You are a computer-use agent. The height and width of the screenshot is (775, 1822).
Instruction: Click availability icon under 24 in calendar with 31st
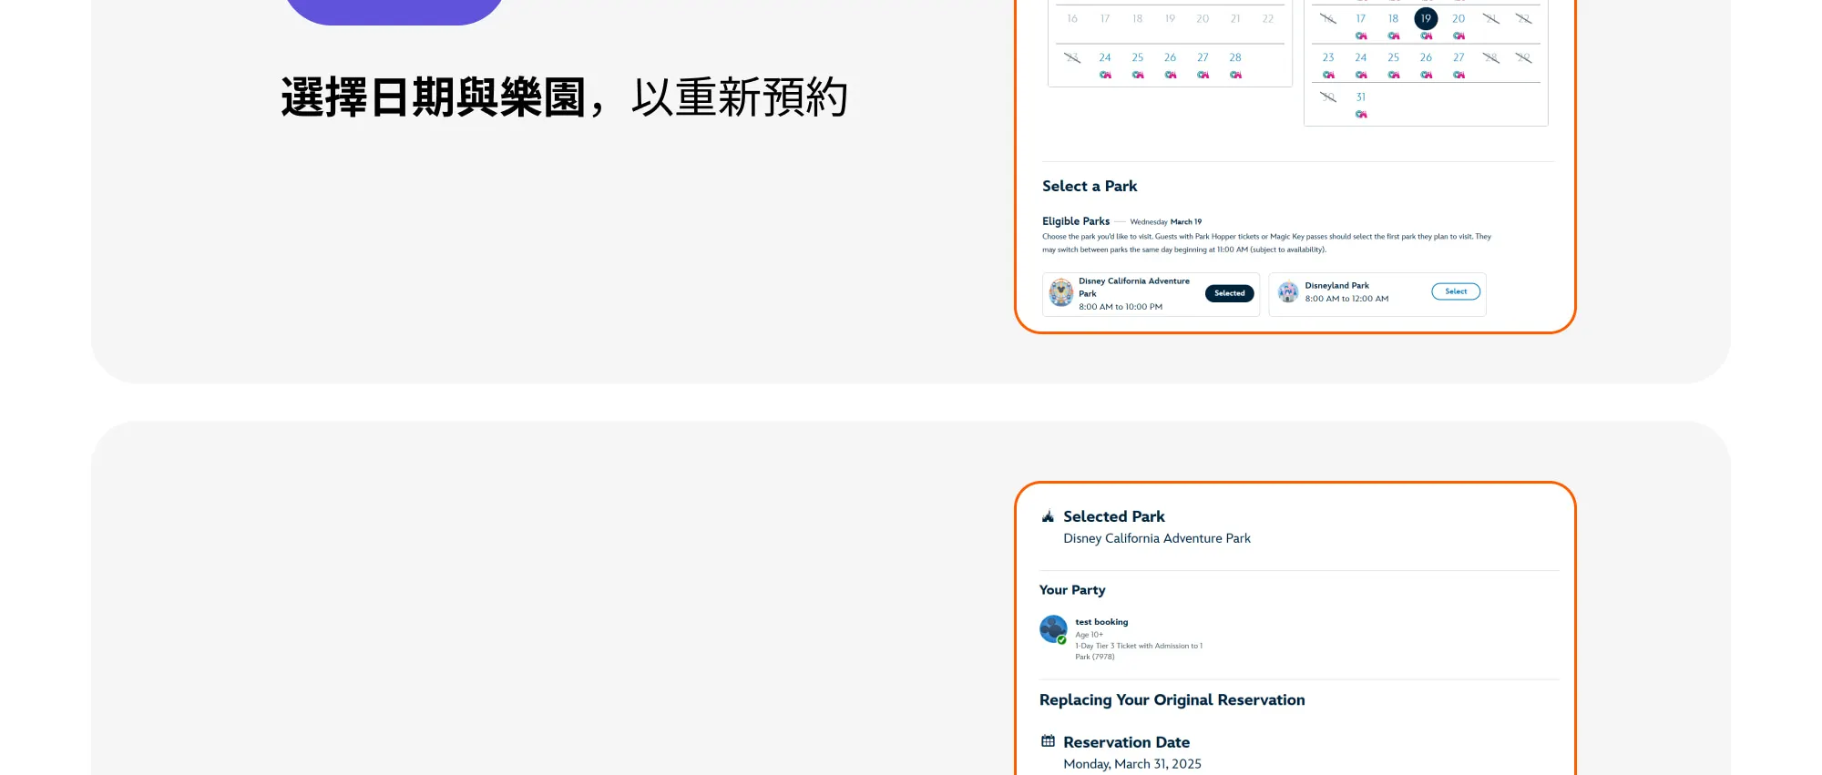1361,75
